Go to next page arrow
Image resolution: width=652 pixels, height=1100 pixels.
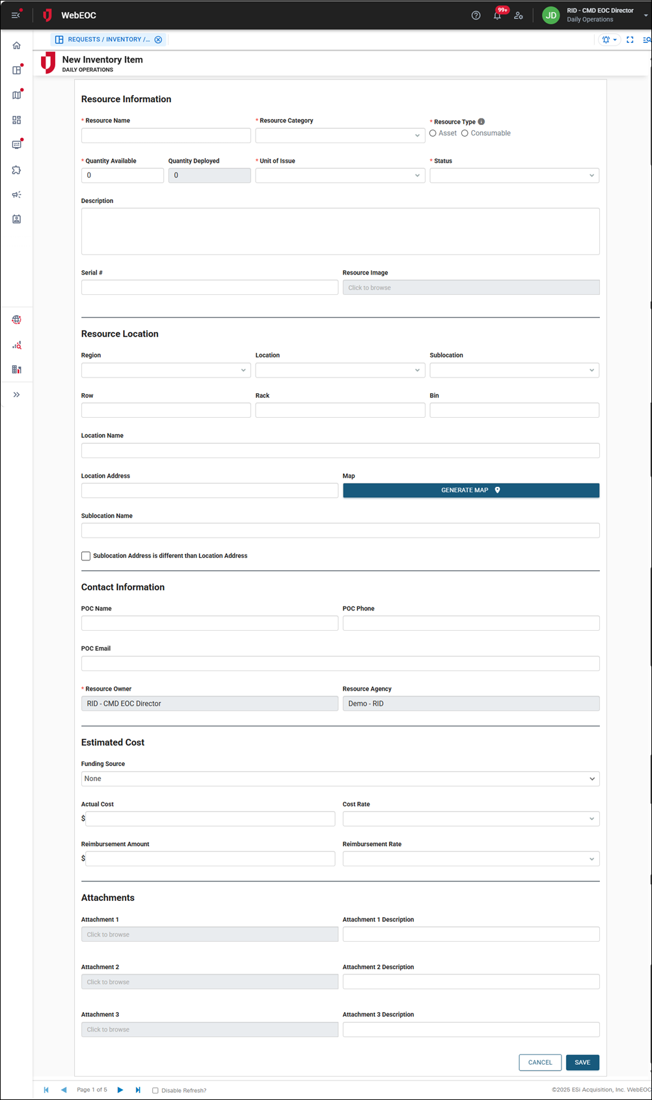coord(120,1090)
